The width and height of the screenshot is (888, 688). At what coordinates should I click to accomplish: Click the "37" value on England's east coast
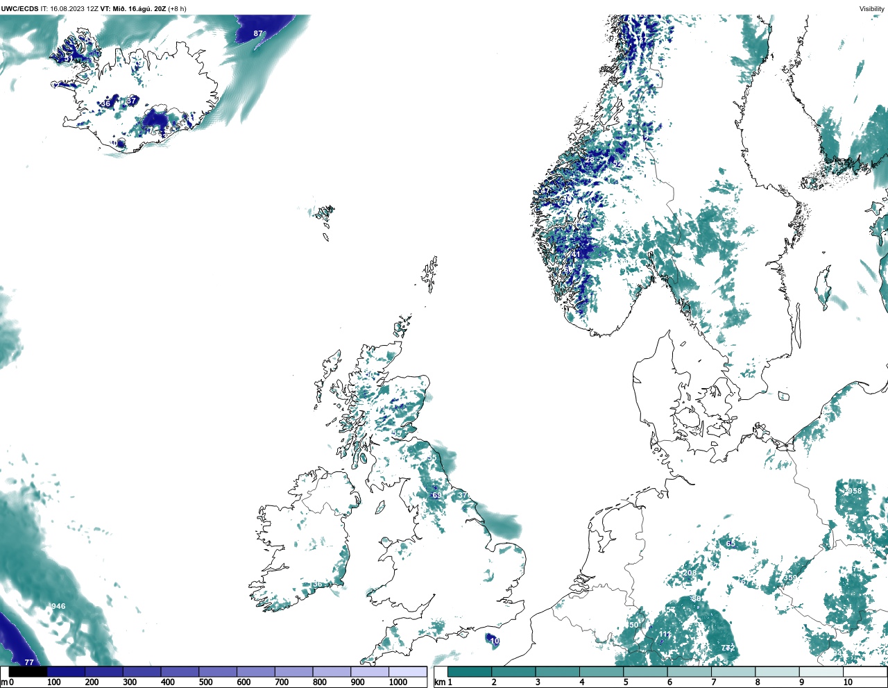(463, 495)
